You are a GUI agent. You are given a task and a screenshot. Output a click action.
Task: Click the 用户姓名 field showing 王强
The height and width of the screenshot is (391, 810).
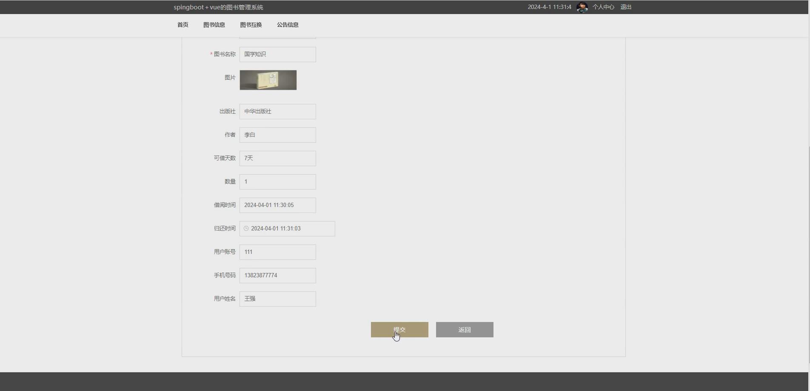click(277, 298)
